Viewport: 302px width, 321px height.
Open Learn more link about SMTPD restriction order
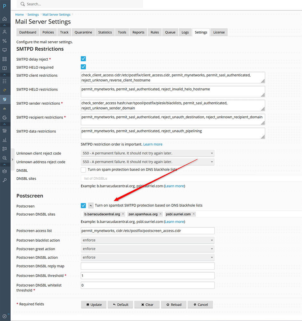point(153,144)
